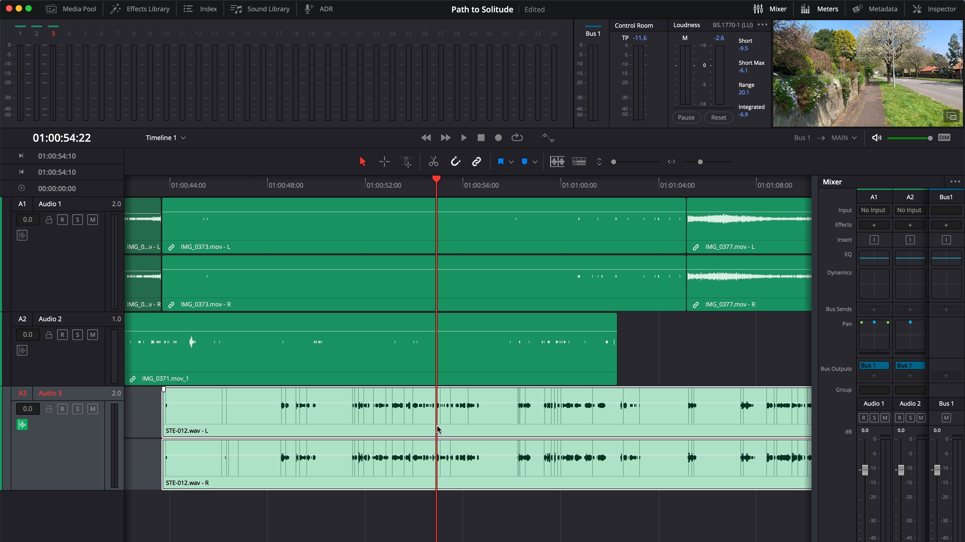Toggle timeline snapping magnet
The width and height of the screenshot is (965, 542).
(x=455, y=162)
